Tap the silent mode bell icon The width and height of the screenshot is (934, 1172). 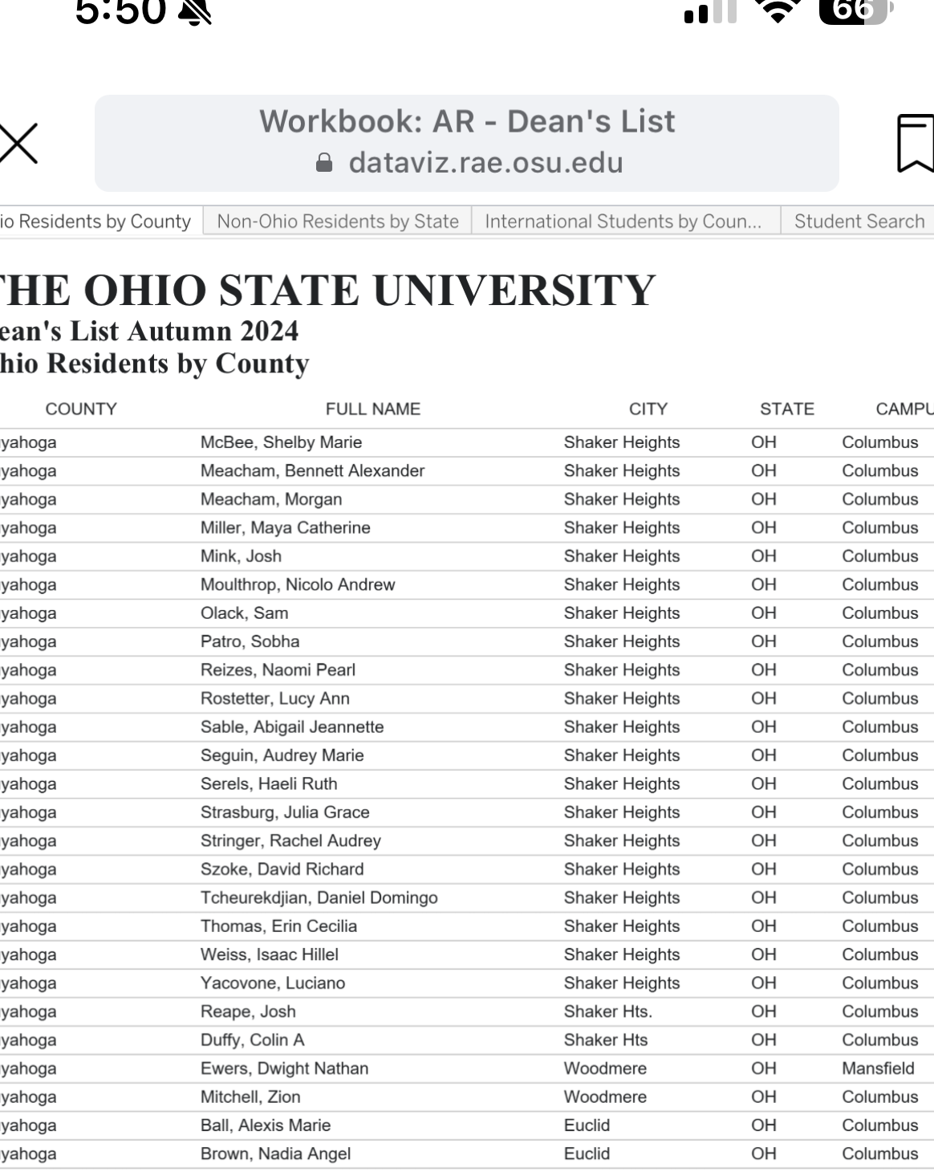point(195,11)
